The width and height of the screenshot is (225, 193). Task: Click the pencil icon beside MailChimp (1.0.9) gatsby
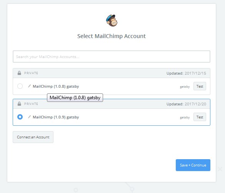pyautogui.click(x=29, y=117)
